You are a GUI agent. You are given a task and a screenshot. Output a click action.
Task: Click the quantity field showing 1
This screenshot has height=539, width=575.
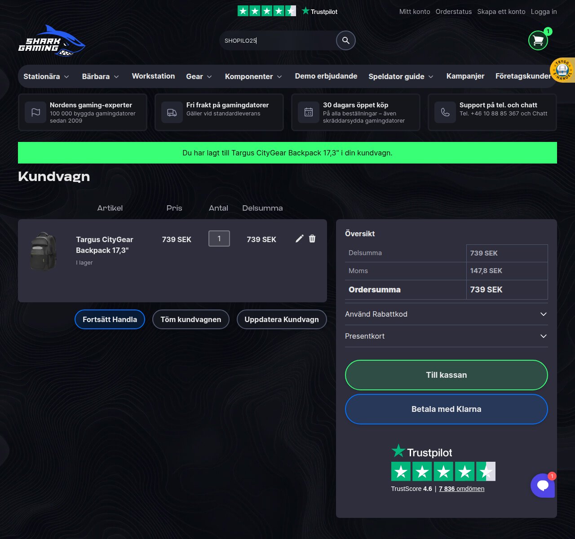pyautogui.click(x=219, y=239)
